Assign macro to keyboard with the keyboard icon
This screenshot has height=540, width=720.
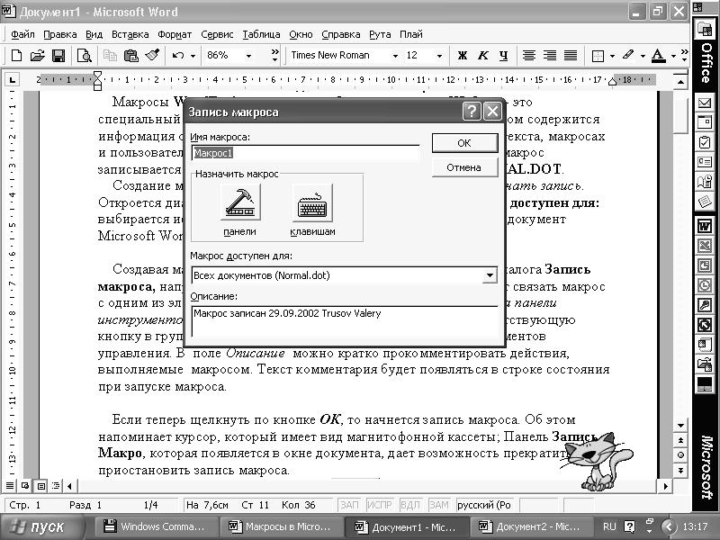coord(312,203)
